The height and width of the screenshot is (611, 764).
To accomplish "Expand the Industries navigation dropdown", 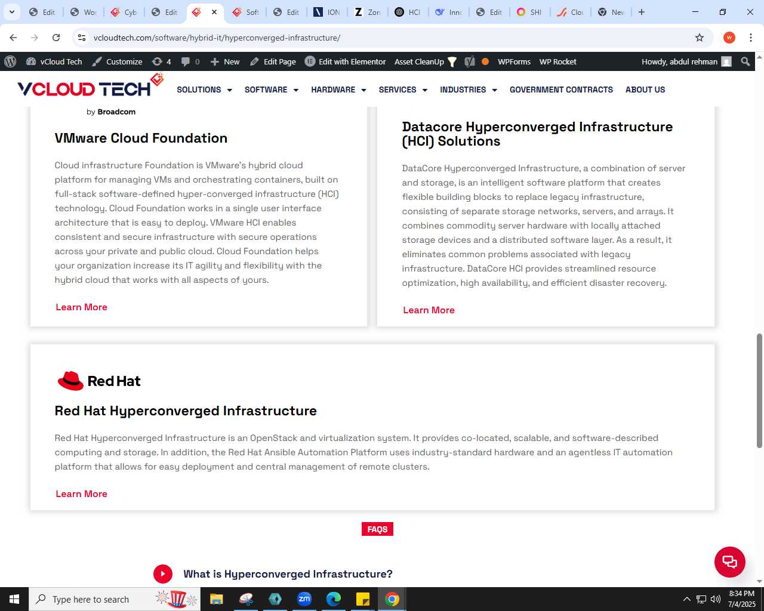I will pyautogui.click(x=469, y=90).
